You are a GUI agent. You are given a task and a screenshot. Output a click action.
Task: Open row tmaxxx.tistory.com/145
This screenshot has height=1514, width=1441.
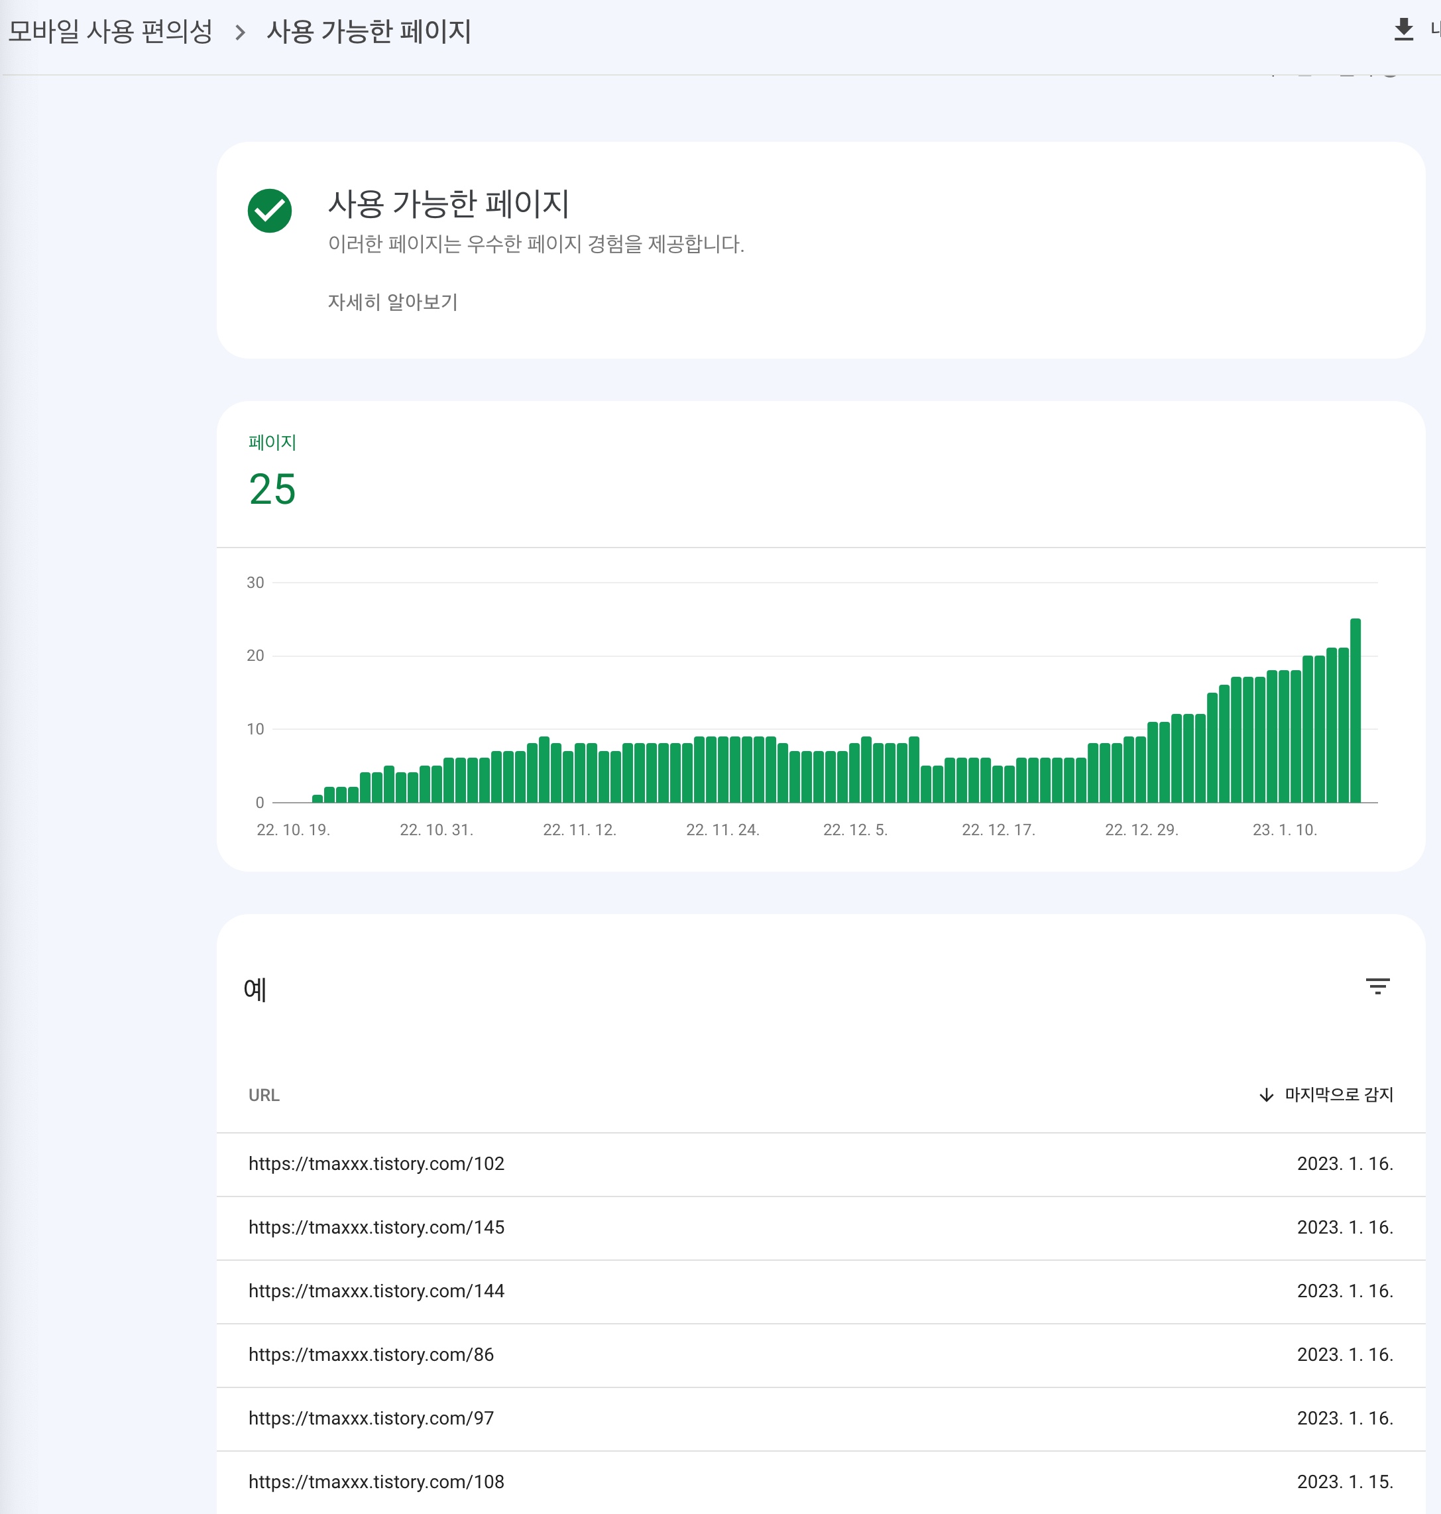(x=376, y=1227)
